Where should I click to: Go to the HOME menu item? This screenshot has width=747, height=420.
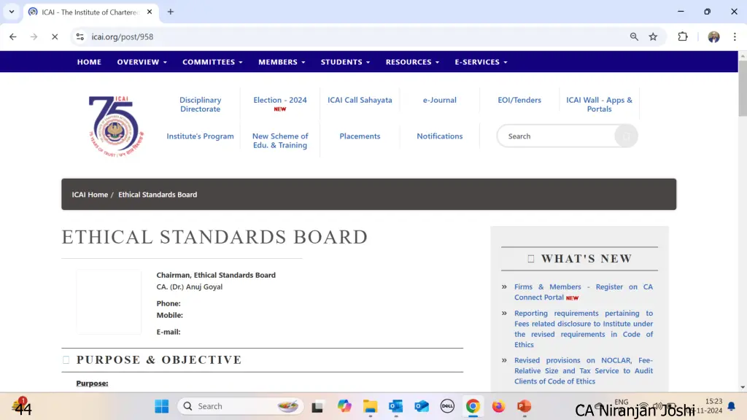[x=89, y=62]
